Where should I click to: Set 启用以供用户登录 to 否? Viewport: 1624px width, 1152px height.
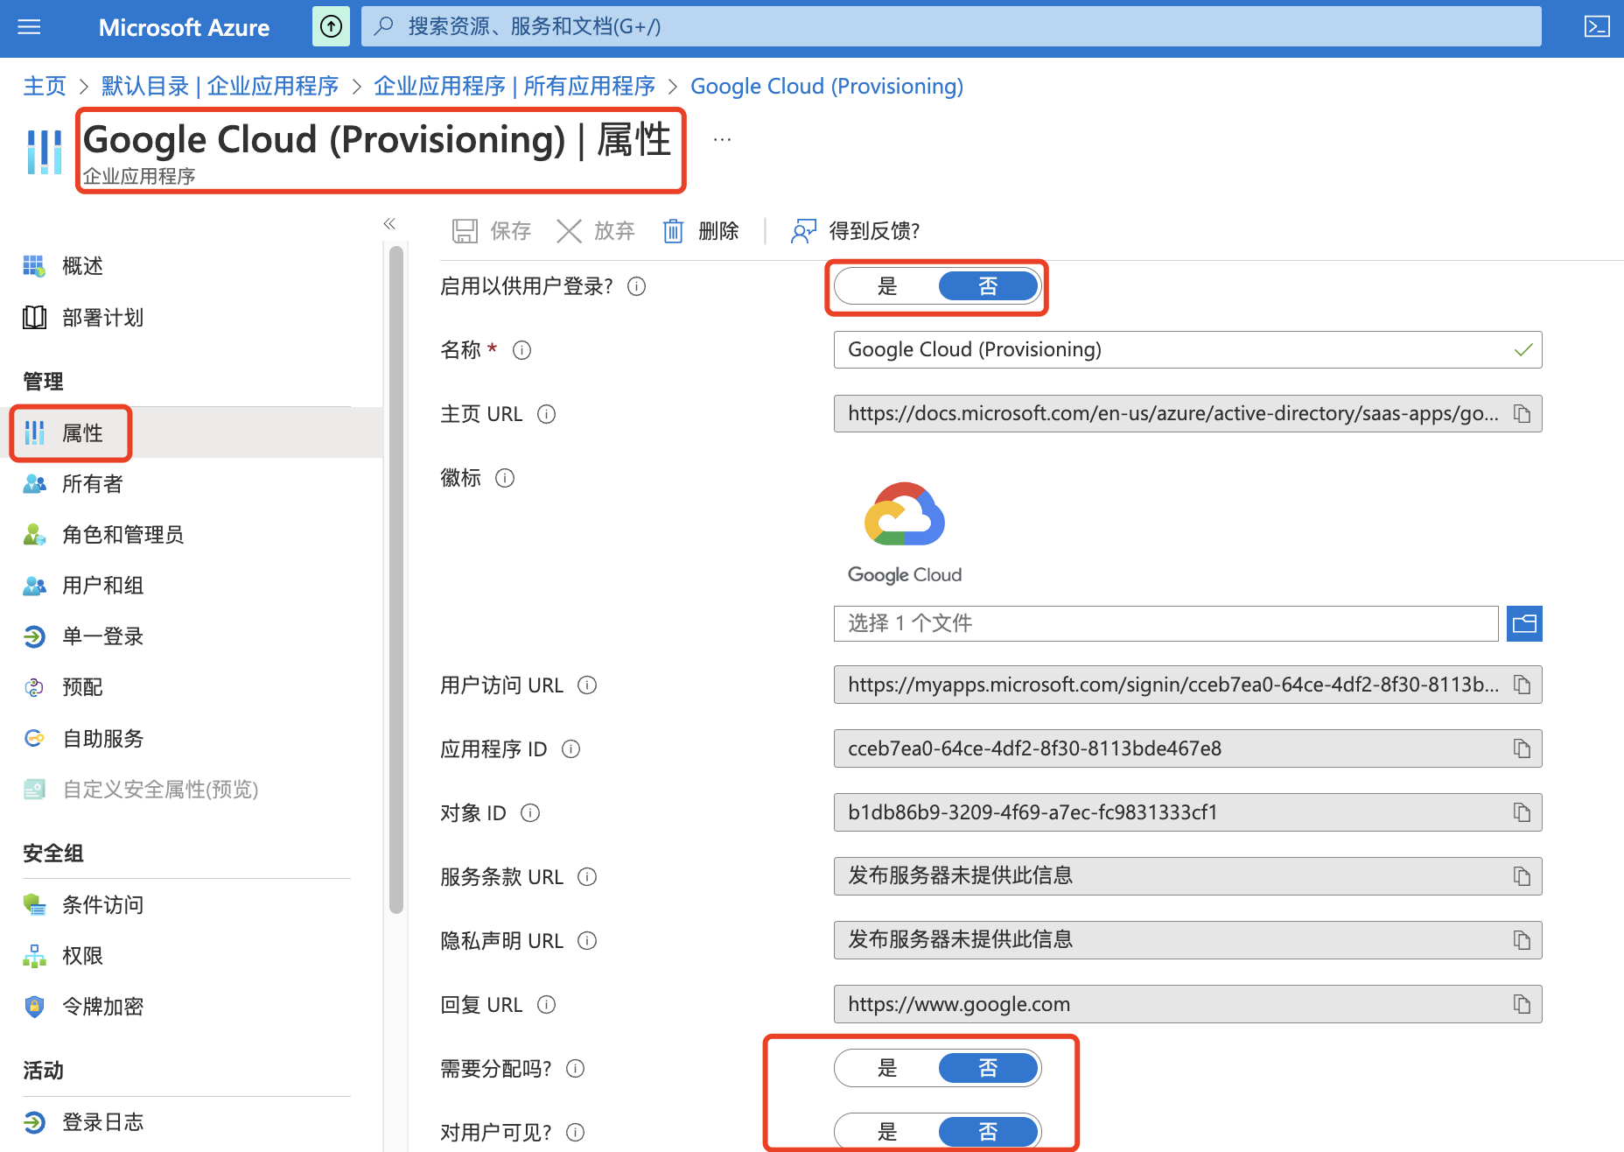pos(988,286)
